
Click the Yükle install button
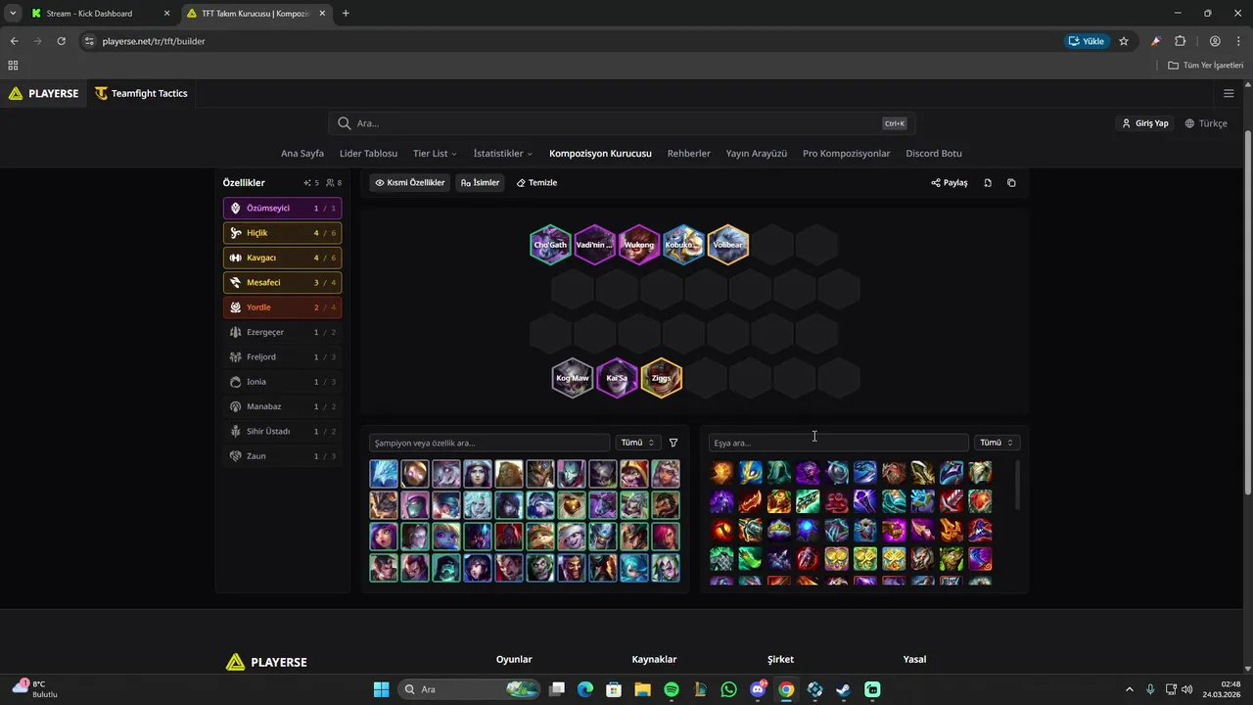[1087, 41]
